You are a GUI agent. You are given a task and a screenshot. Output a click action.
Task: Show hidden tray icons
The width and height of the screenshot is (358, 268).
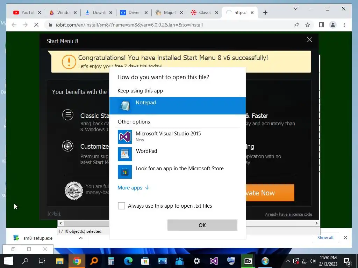(x=288, y=261)
